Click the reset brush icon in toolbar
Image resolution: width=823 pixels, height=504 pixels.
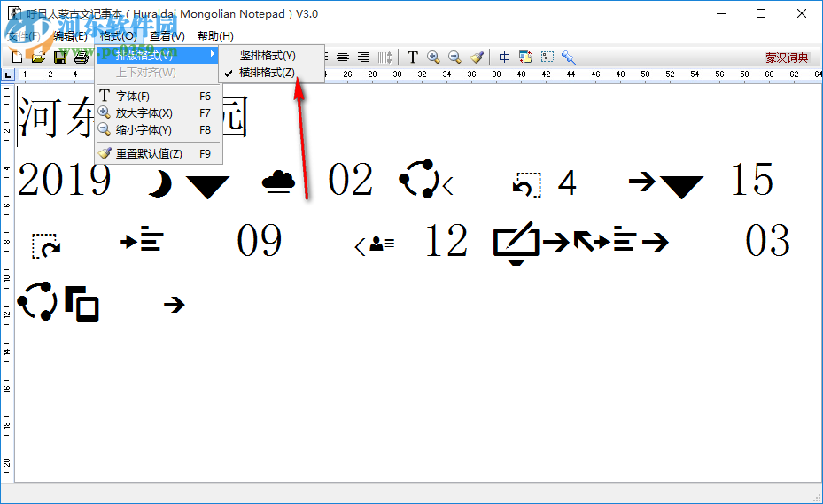point(477,58)
